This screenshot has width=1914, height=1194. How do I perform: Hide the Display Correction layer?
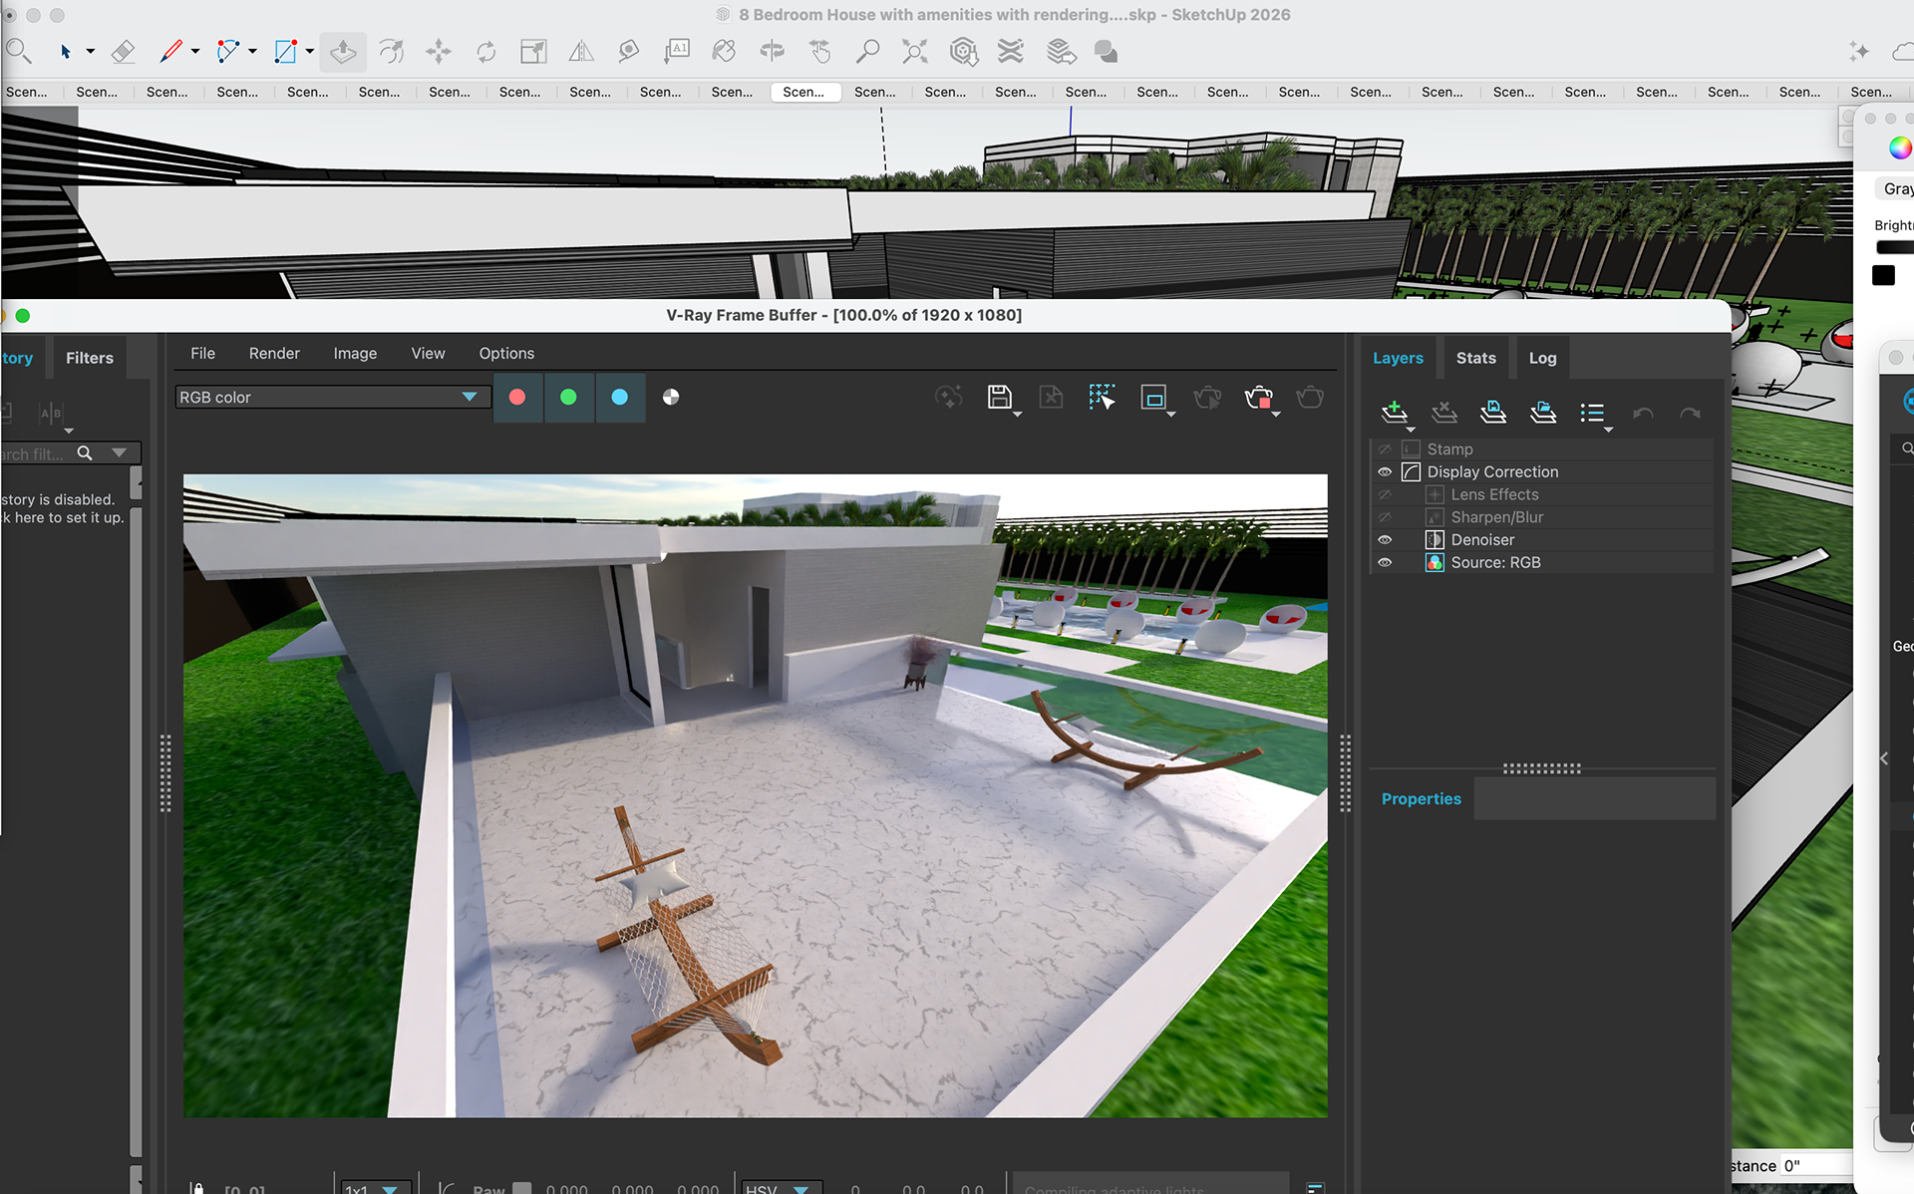1385,472
